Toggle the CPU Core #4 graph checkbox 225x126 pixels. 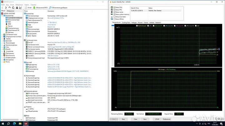[x=185, y=26]
